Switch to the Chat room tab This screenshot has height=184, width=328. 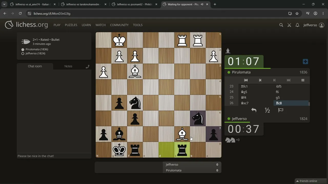(x=35, y=66)
